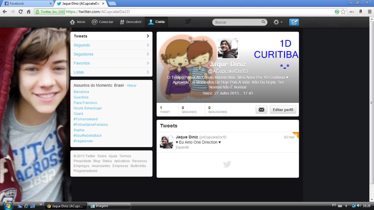Click the Buscar search field
Viewport: 374px width, 210px height.
tap(240, 22)
